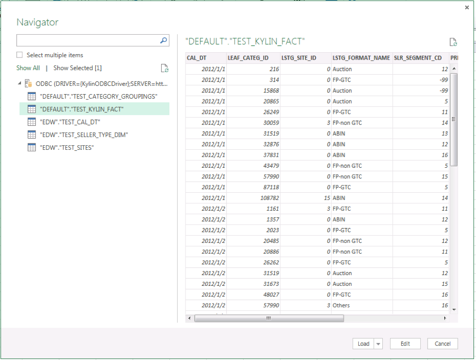Viewport: 476px width, 360px height.
Task: Click the refresh icon above the tree list
Action: (x=165, y=68)
